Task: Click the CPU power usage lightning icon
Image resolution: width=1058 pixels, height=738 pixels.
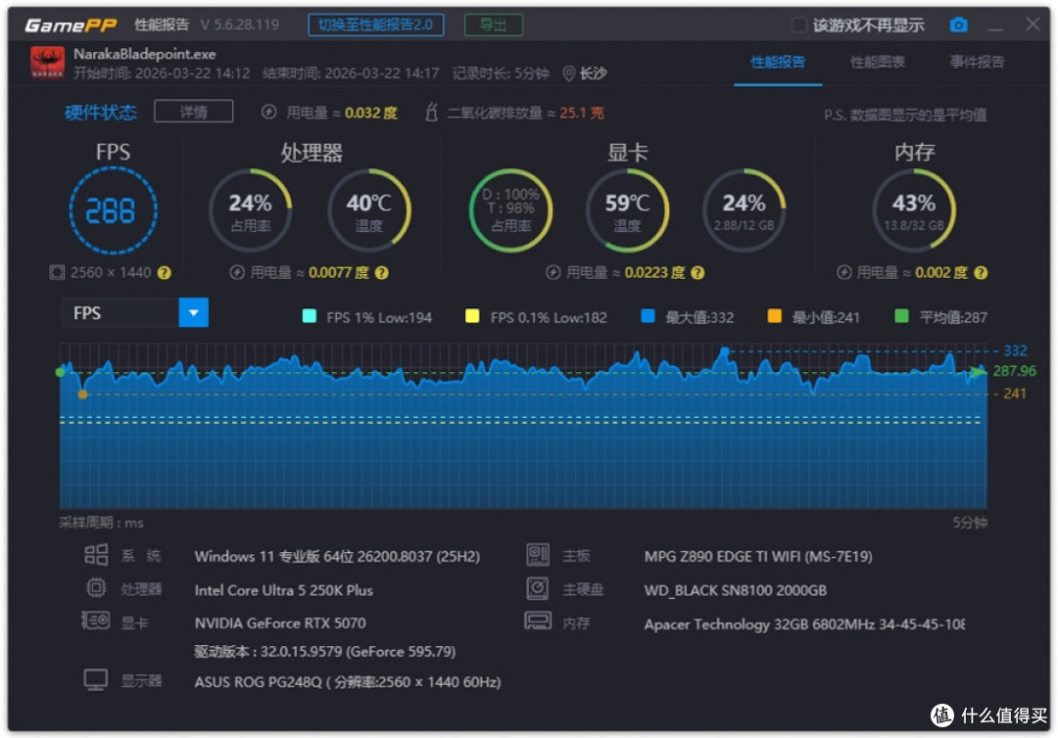Action: [237, 272]
